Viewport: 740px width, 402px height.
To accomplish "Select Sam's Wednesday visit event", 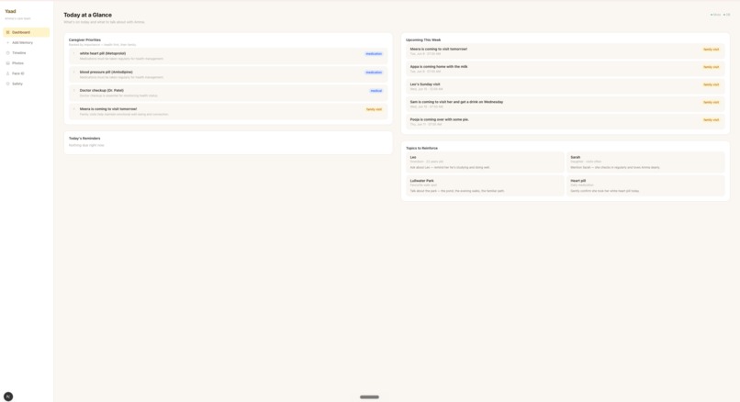I will pyautogui.click(x=565, y=104).
